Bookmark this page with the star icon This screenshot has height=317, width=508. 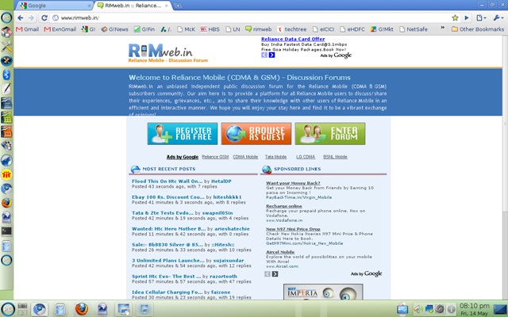(455, 17)
